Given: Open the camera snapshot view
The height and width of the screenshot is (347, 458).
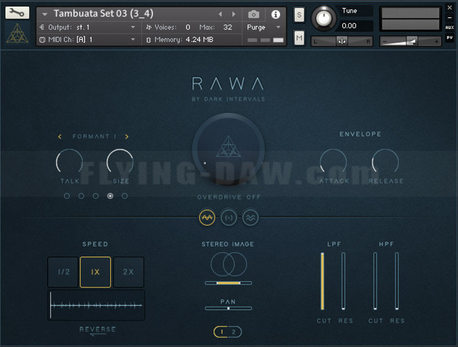Looking at the screenshot, I should coord(253,14).
